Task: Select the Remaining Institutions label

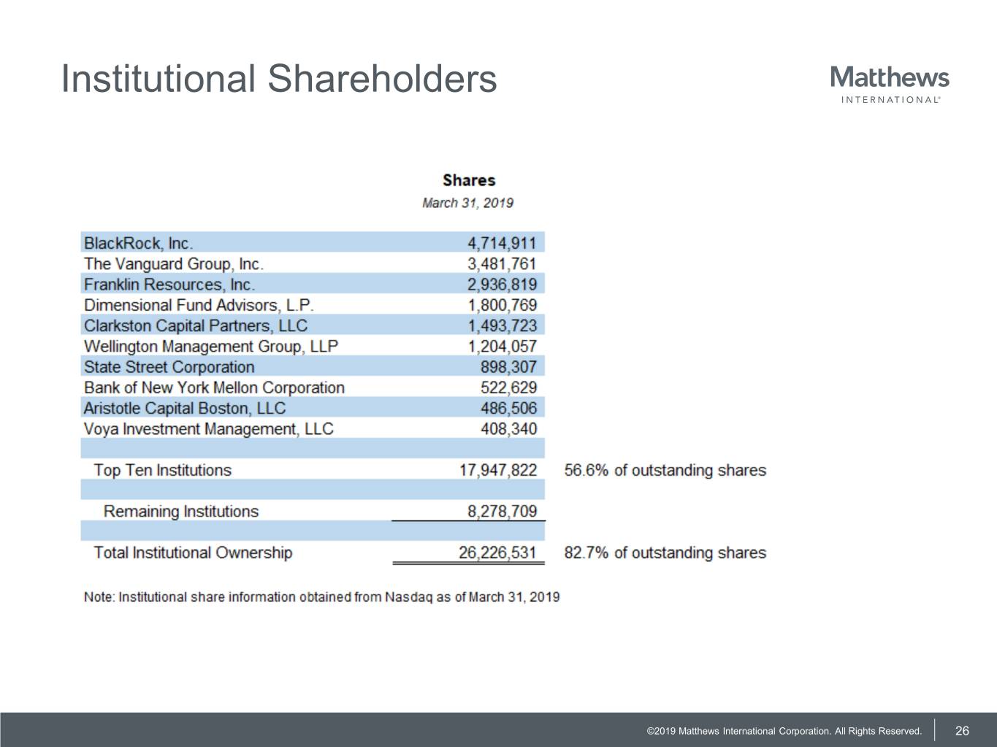Action: (x=181, y=511)
